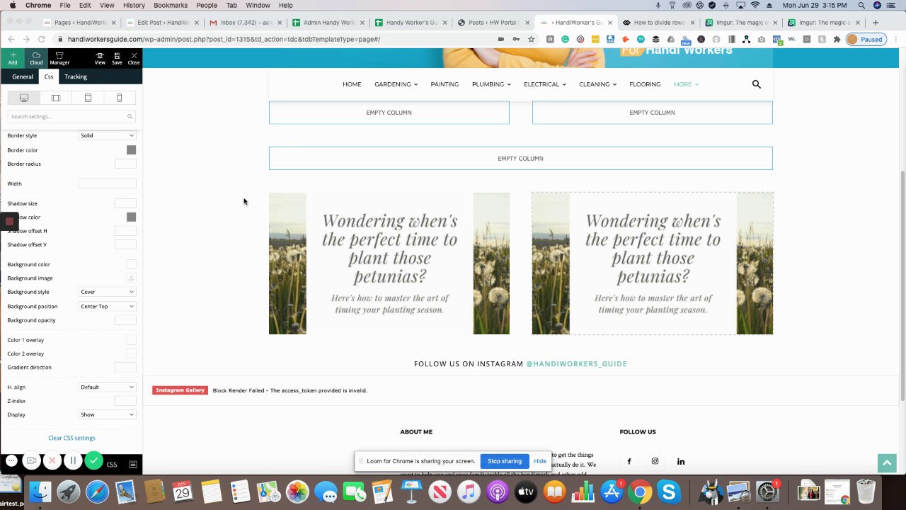Open the site search magnifier icon
The height and width of the screenshot is (510, 906).
tap(756, 84)
